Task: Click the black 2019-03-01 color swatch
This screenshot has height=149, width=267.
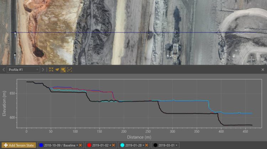Action: pos(155,145)
